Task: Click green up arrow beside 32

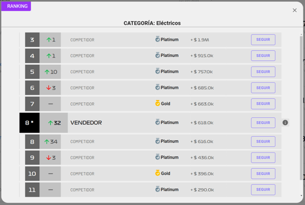Action: click(50, 123)
